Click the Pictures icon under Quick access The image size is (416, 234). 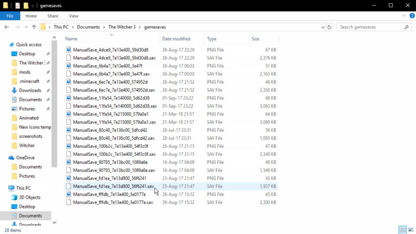pos(14,109)
